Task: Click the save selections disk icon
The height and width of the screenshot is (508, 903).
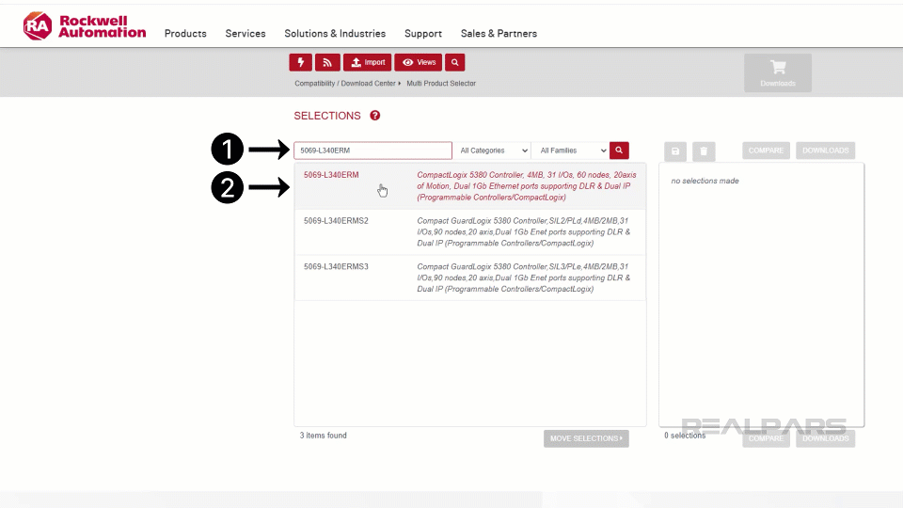Action: click(x=675, y=151)
